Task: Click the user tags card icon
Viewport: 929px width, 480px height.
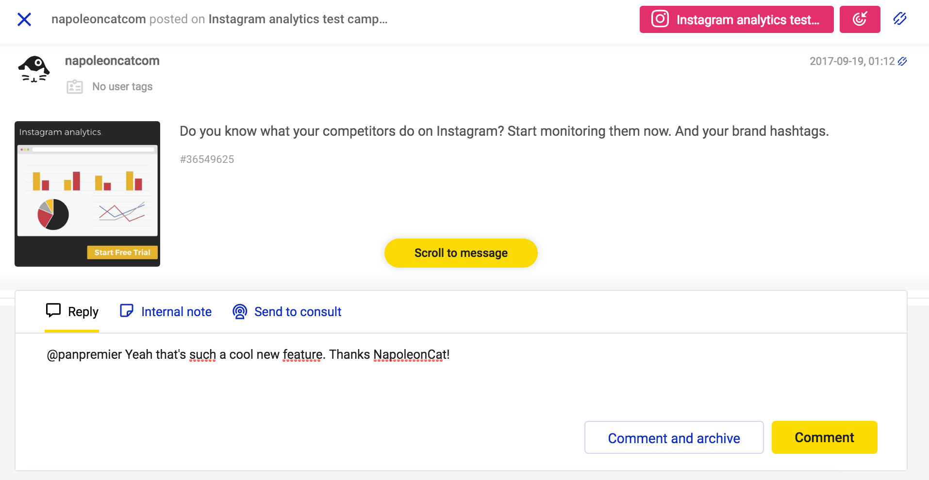Action: pos(75,87)
